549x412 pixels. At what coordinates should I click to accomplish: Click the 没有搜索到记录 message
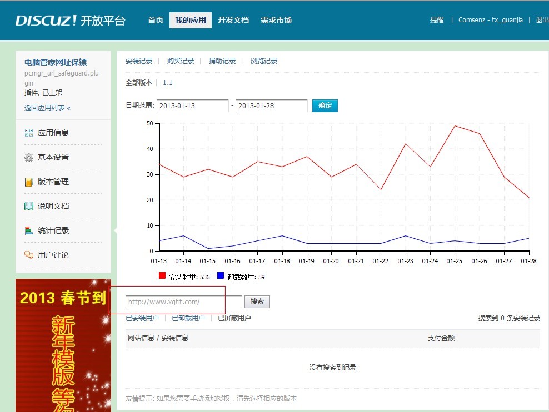(333, 367)
